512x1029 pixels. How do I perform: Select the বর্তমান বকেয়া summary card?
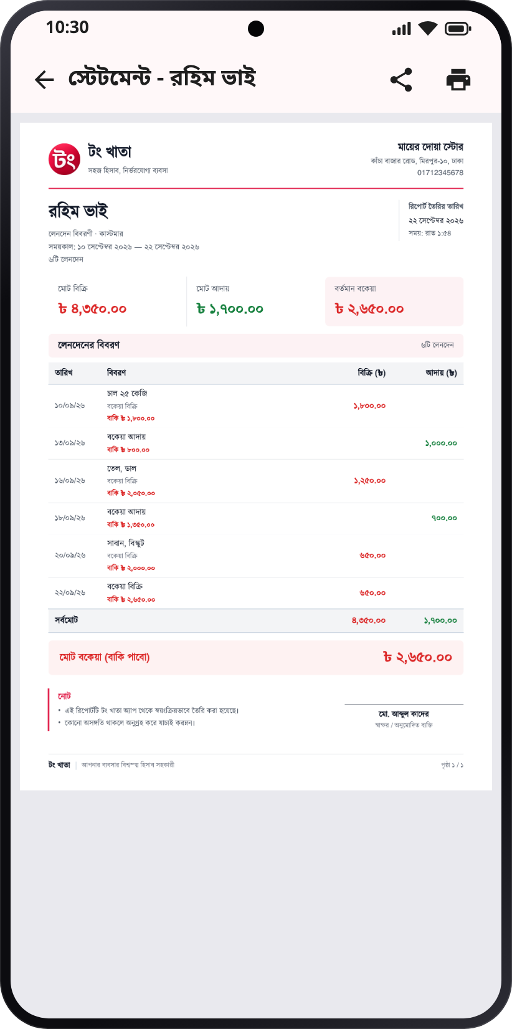394,301
